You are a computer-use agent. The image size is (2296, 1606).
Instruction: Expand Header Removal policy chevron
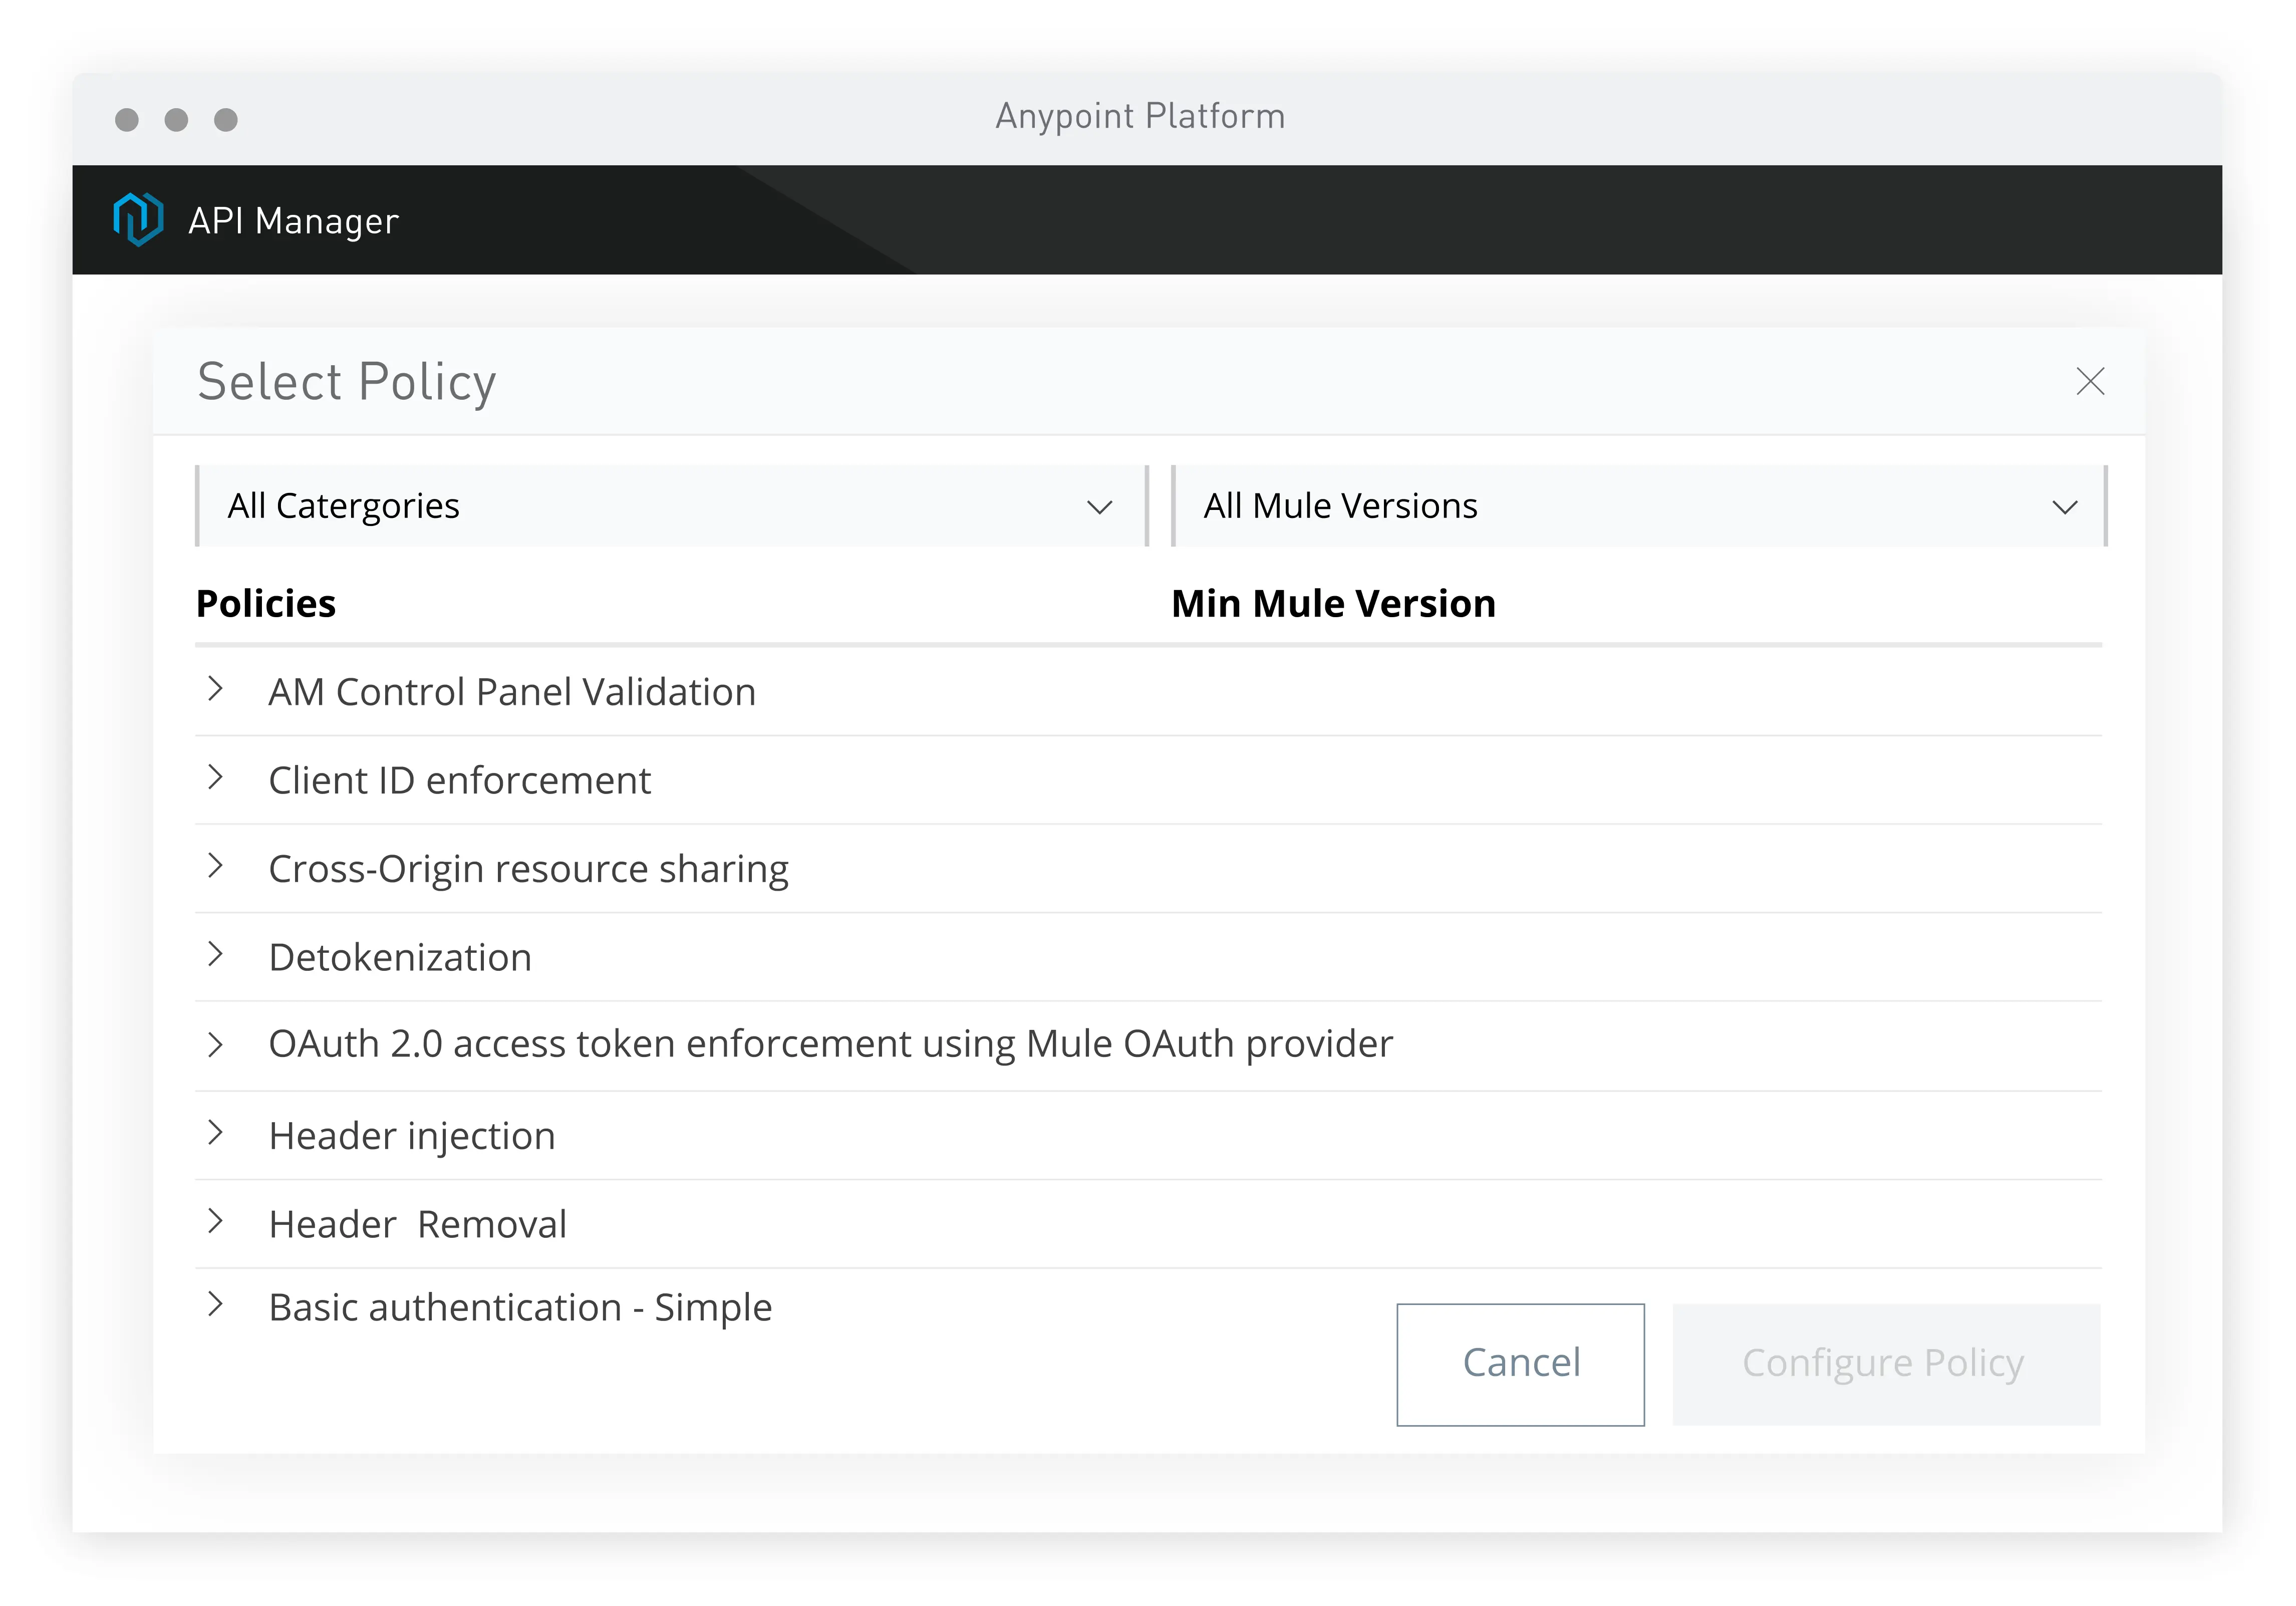click(215, 1221)
